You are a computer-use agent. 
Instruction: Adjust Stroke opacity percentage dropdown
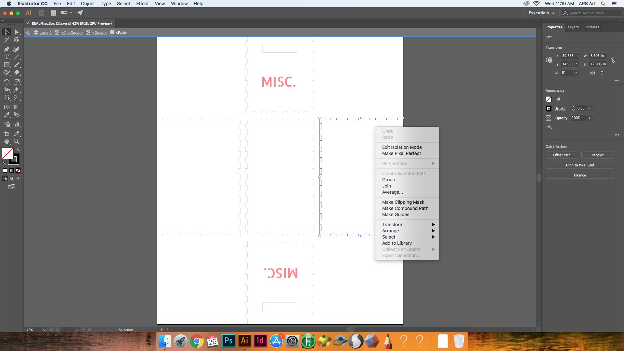[590, 117]
